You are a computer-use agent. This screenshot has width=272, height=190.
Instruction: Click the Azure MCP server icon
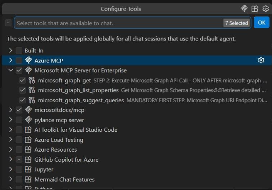(x=28, y=60)
